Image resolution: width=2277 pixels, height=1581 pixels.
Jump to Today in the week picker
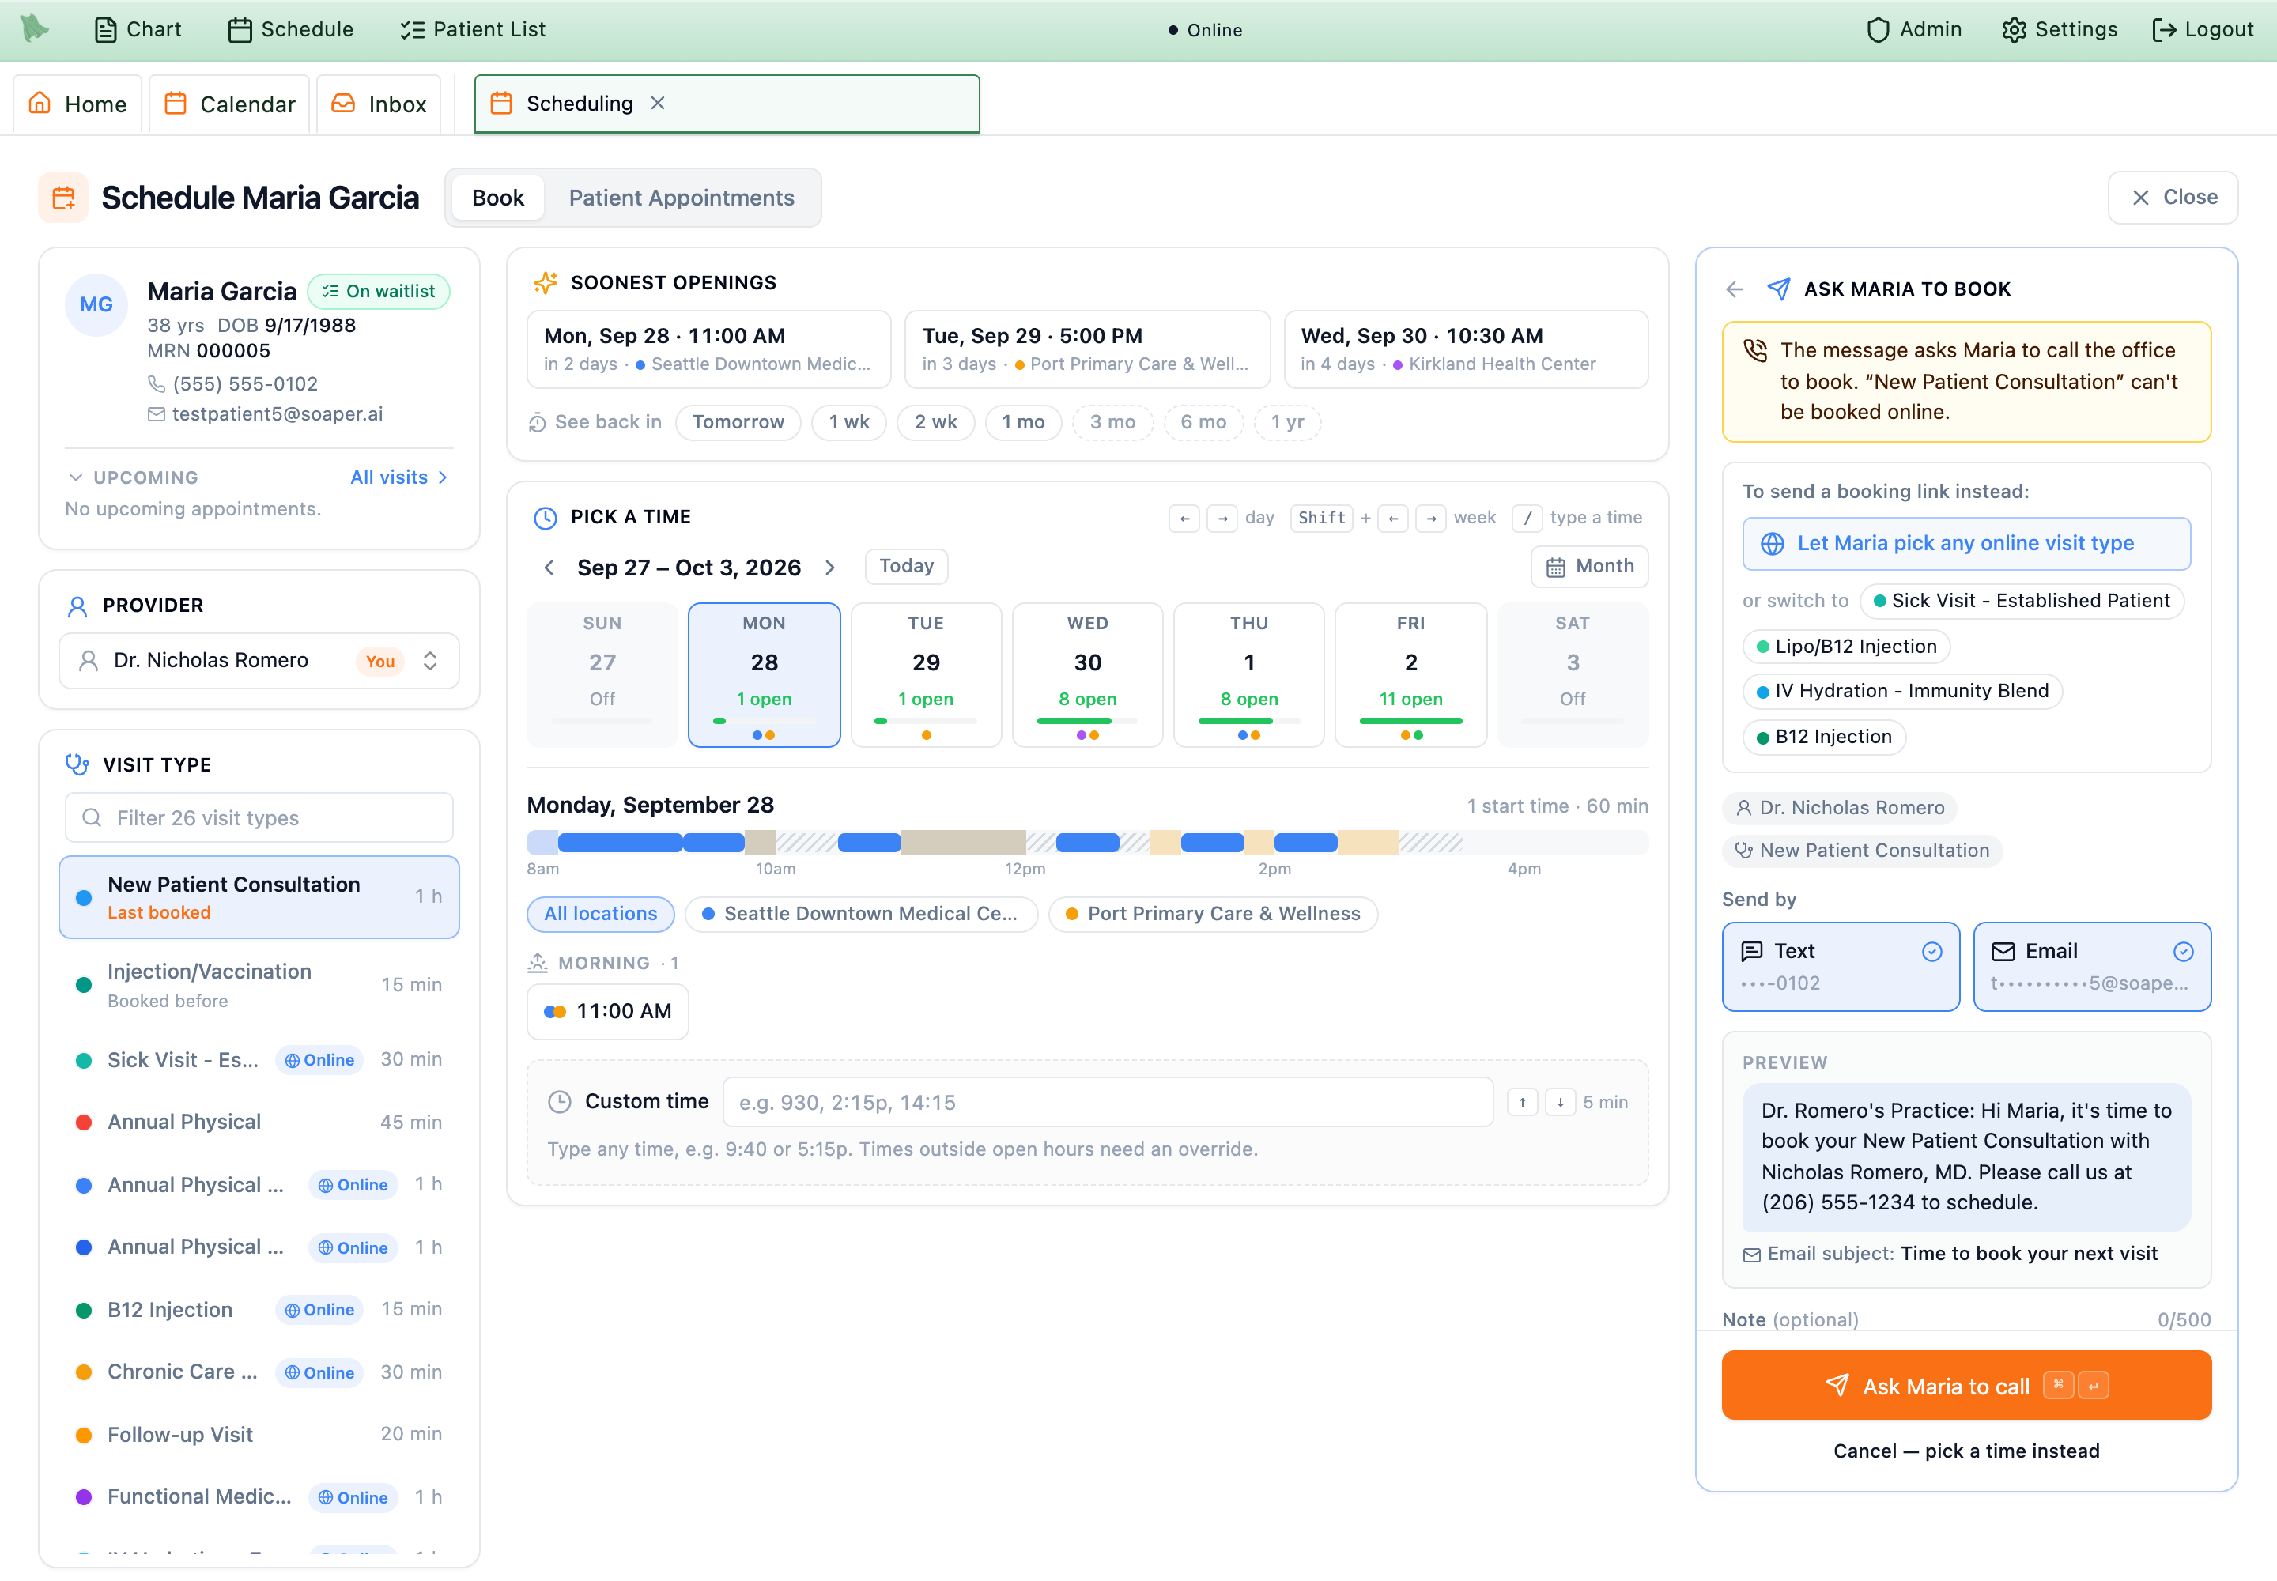point(907,567)
